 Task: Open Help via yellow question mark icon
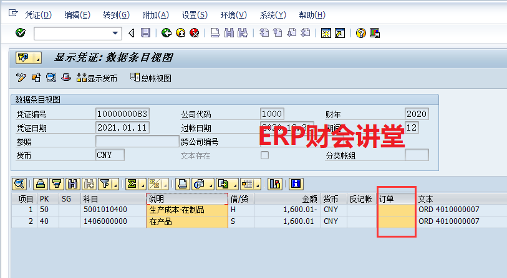[x=360, y=33]
